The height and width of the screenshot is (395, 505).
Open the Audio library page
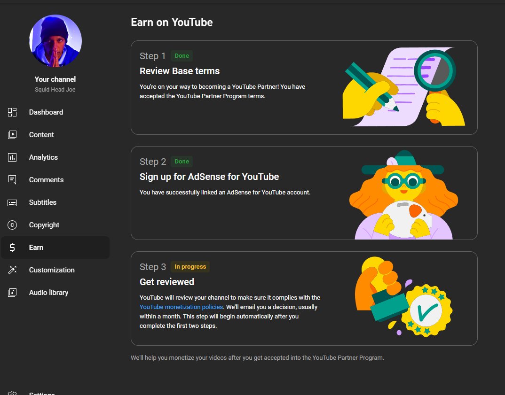[x=48, y=293]
